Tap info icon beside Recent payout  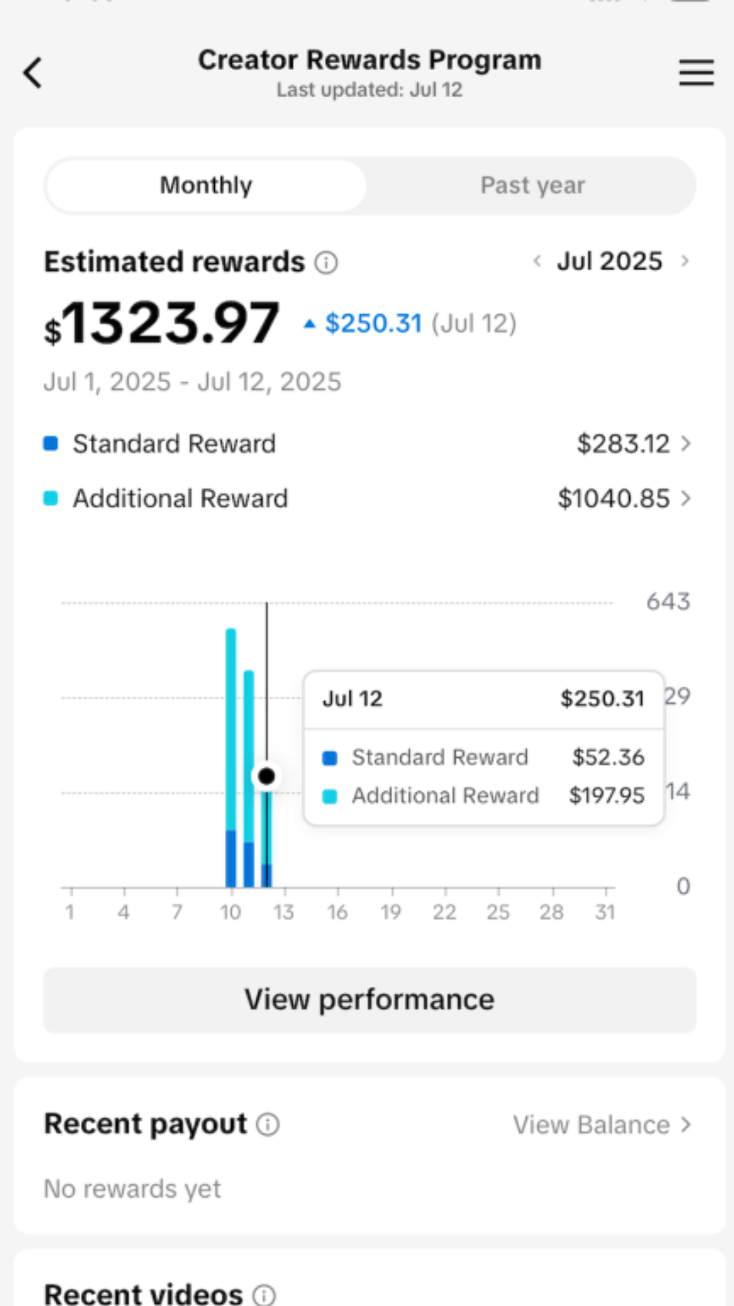tap(268, 1125)
